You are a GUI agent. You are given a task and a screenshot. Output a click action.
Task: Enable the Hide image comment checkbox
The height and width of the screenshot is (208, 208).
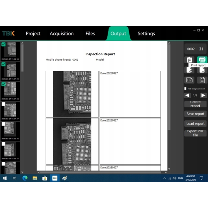pos(186,89)
